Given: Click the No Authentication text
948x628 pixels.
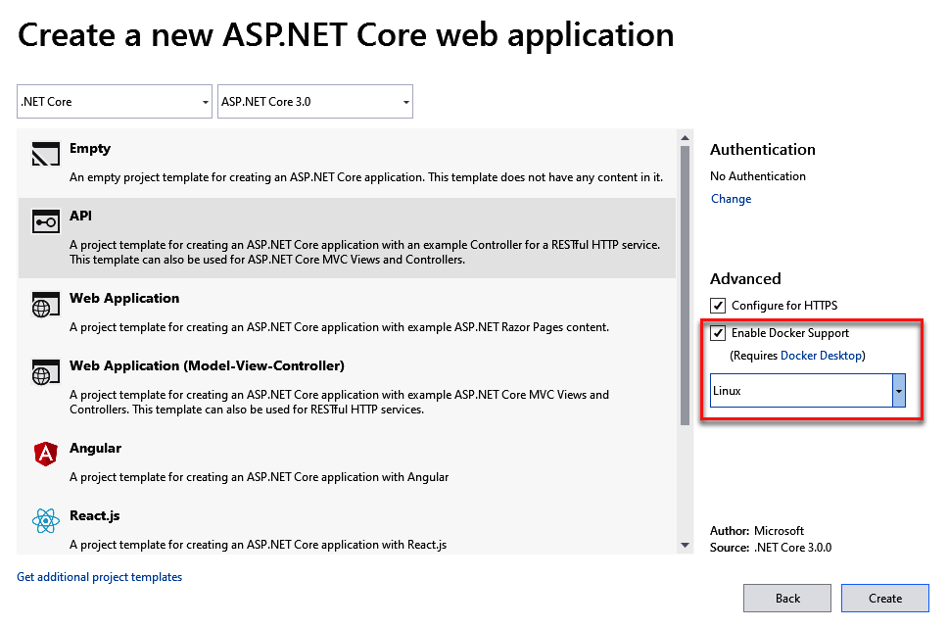Looking at the screenshot, I should tap(758, 176).
